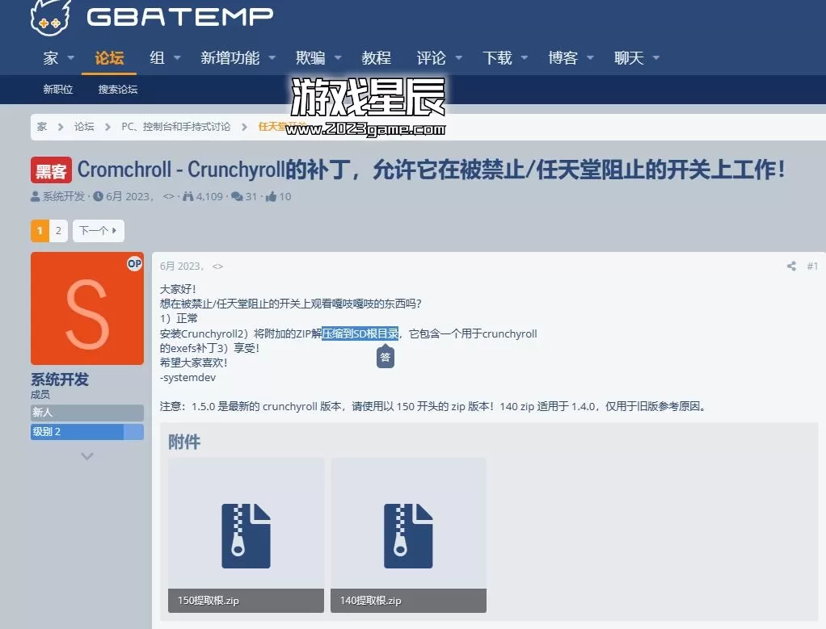
Task: Click PC、控制台和手持式讨论 breadcrumb link
Action: click(175, 127)
